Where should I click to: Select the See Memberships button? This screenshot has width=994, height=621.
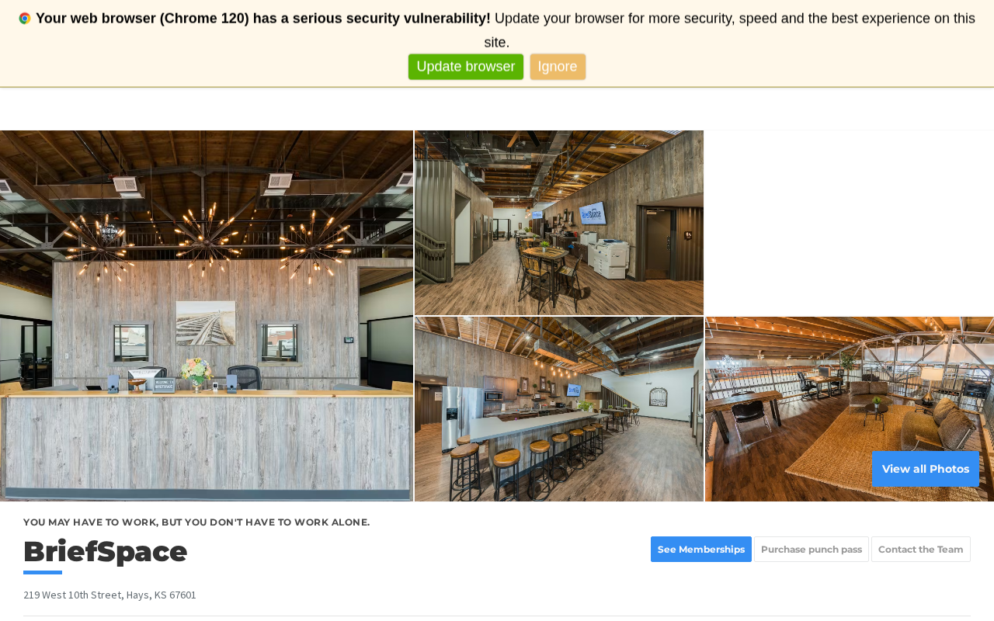pyautogui.click(x=701, y=550)
